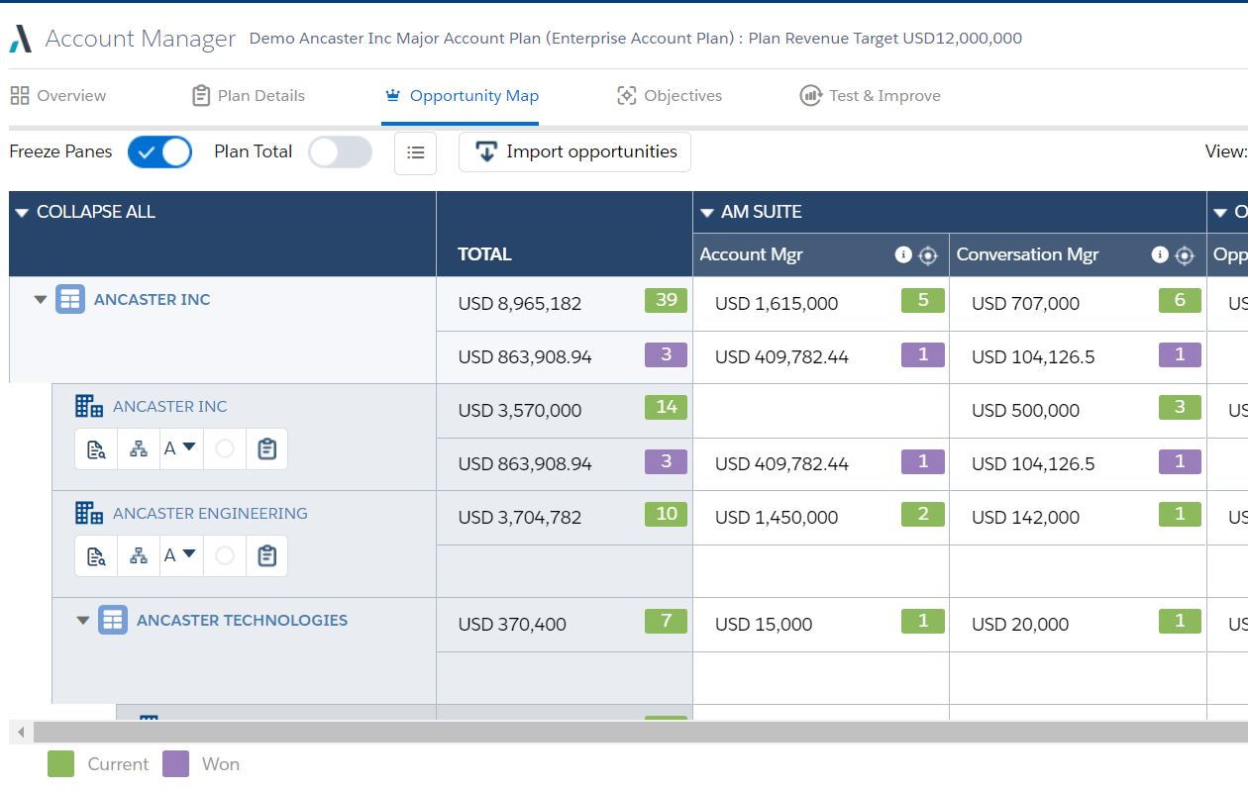Click the green Current legend swatch
This screenshot has width=1248, height=793.
pyautogui.click(x=61, y=763)
